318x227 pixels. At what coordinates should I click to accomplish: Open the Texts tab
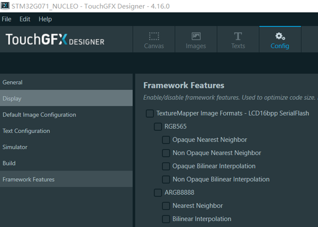coord(238,40)
